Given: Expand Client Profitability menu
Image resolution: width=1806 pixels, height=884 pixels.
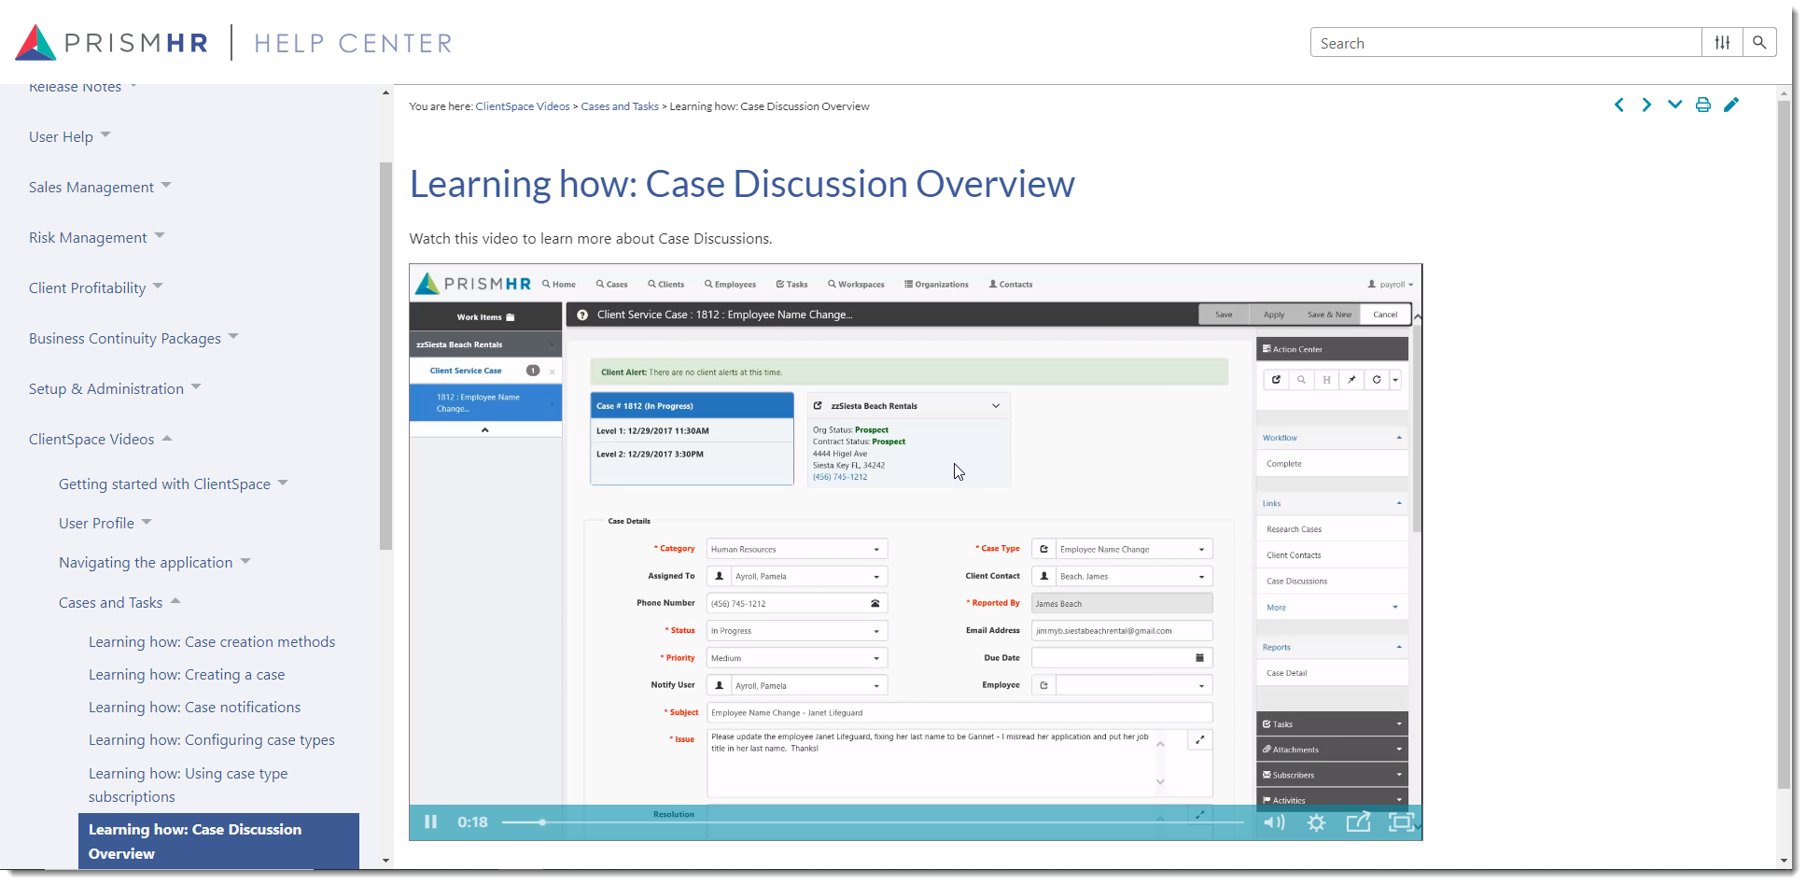Looking at the screenshot, I should coord(158,287).
